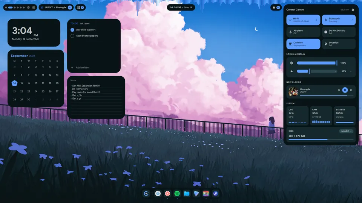362x203 pixels.
Task: Click the brightness sun icon
Action: [291, 63]
